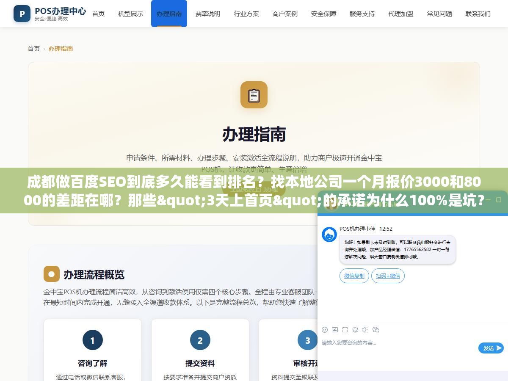Click the 办理流程概览 section icon

51,274
